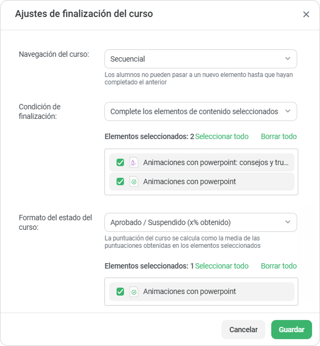
Task: Expand 'Complete los elementos de contenido seleccionados' dropdown
Action: [x=201, y=111]
